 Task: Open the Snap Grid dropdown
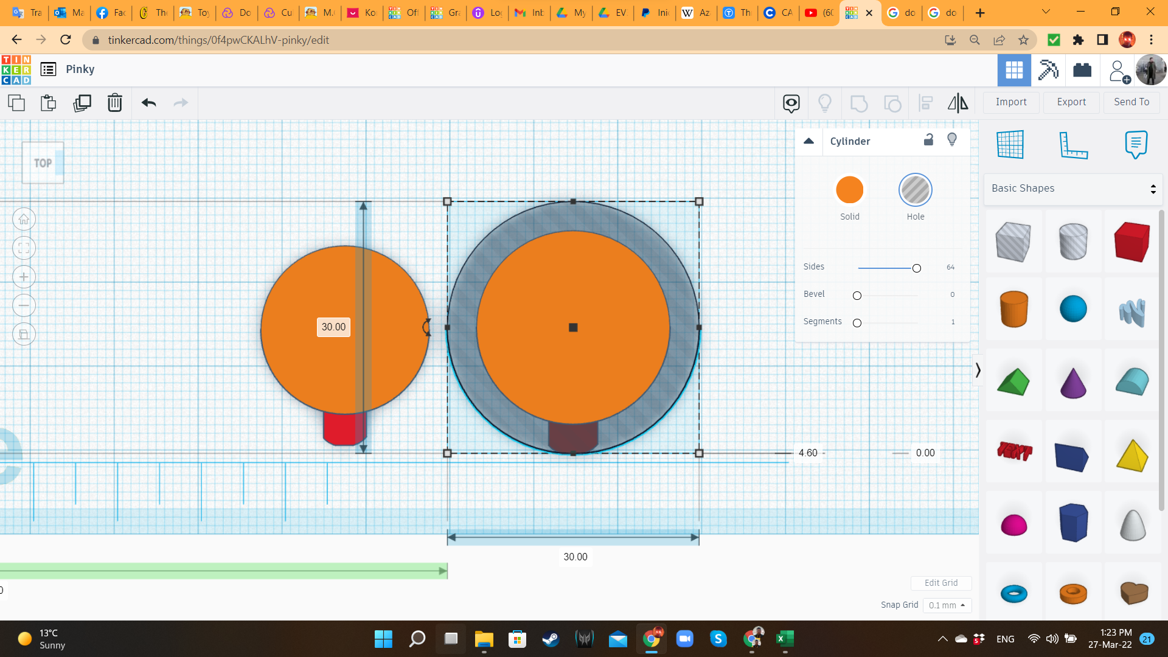[x=947, y=605]
